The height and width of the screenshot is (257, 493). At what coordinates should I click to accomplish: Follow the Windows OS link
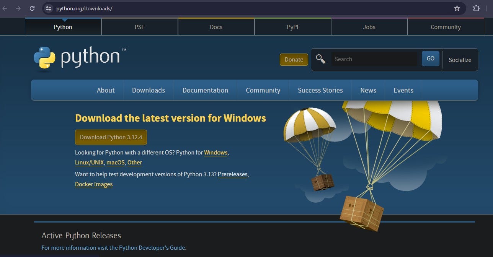(216, 152)
